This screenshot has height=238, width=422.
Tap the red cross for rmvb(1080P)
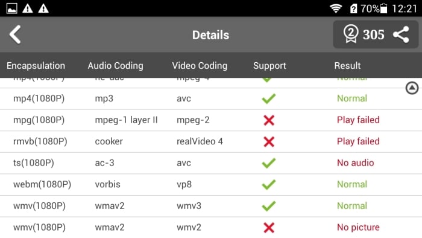click(x=269, y=141)
